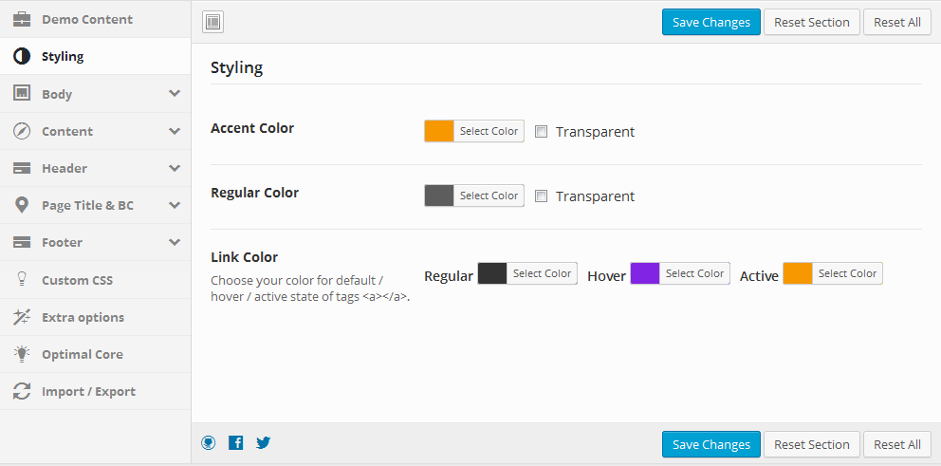This screenshot has height=466, width=941.
Task: Enable Transparent checkbox for Regular Color
Action: pos(542,196)
